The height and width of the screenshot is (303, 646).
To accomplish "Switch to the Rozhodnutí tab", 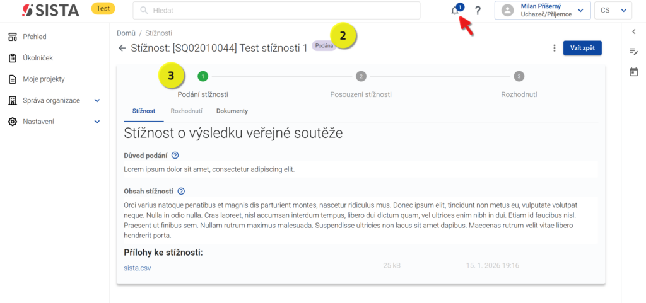I will [186, 111].
